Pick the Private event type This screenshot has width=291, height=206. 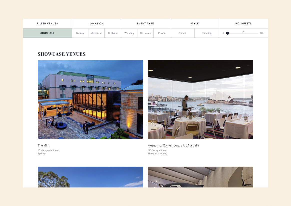[162, 33]
